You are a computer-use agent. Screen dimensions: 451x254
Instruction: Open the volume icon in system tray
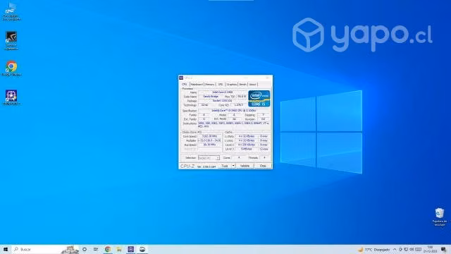click(x=412, y=249)
